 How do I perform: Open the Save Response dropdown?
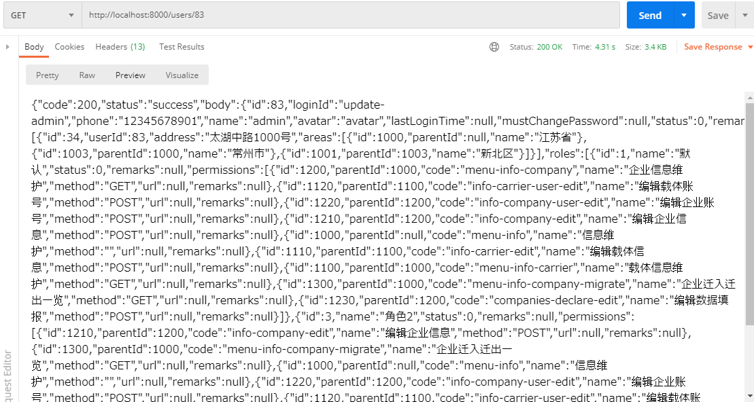coord(718,47)
